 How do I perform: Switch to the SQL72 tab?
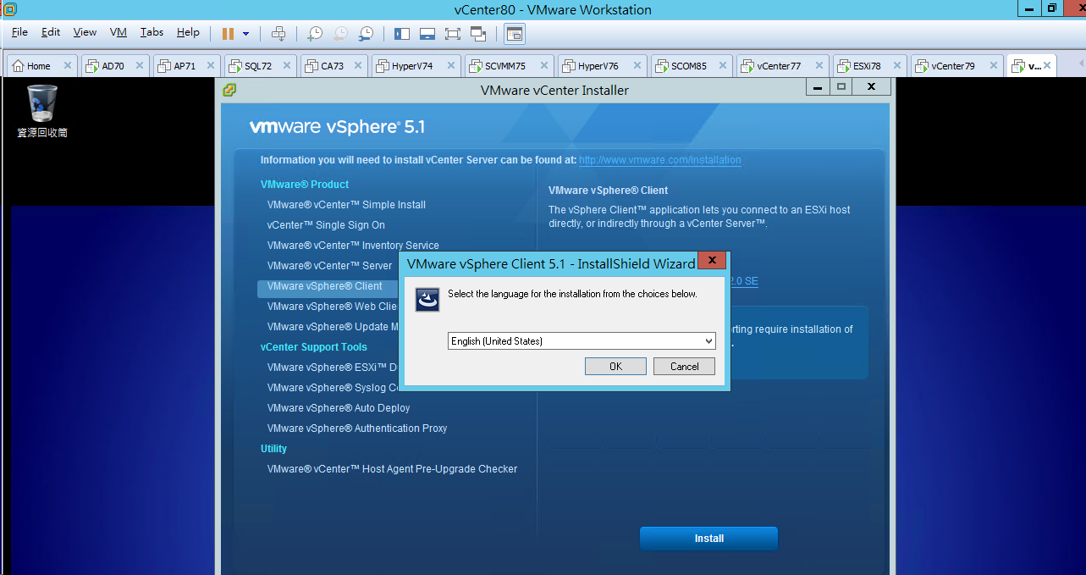(x=258, y=66)
